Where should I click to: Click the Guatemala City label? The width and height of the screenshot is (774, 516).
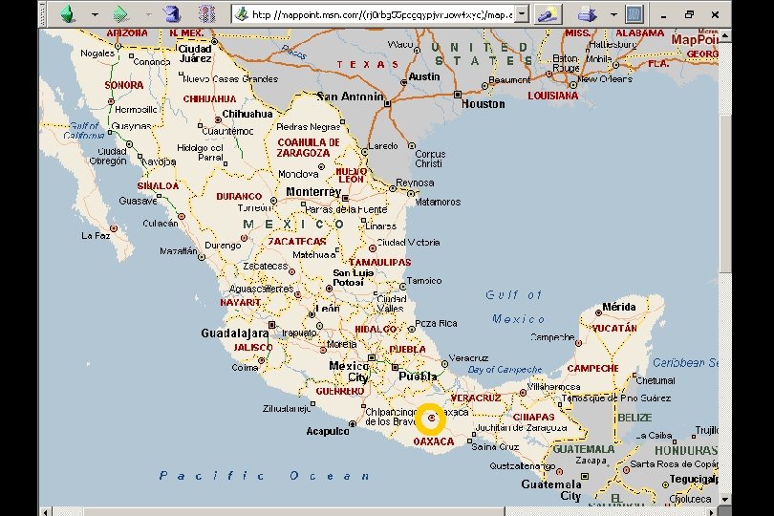click(x=551, y=490)
